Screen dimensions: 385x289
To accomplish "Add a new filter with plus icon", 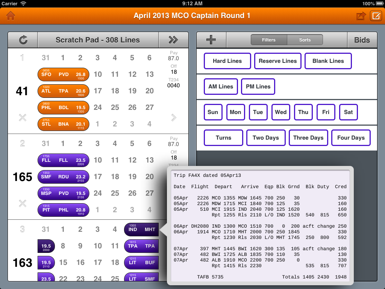I will tap(211, 40).
